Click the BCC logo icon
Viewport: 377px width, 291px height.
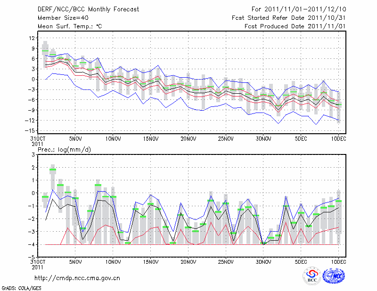[312, 275]
